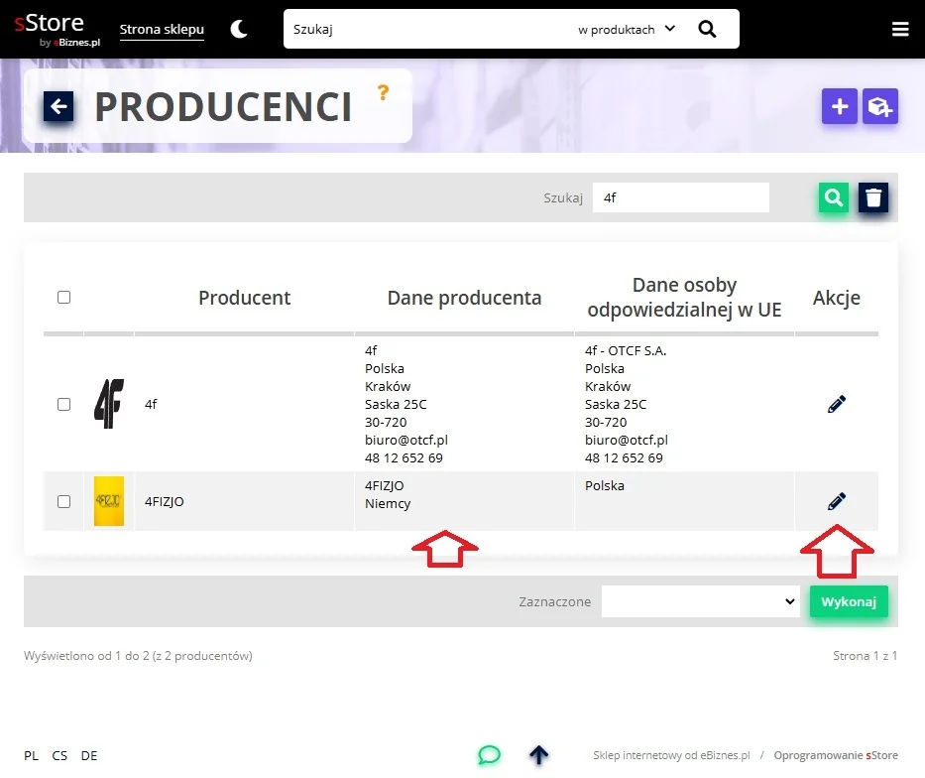Viewport: 925px width, 778px height.
Task: Click the 'Wyświetlono od 1 do 2' text
Action: (138, 656)
